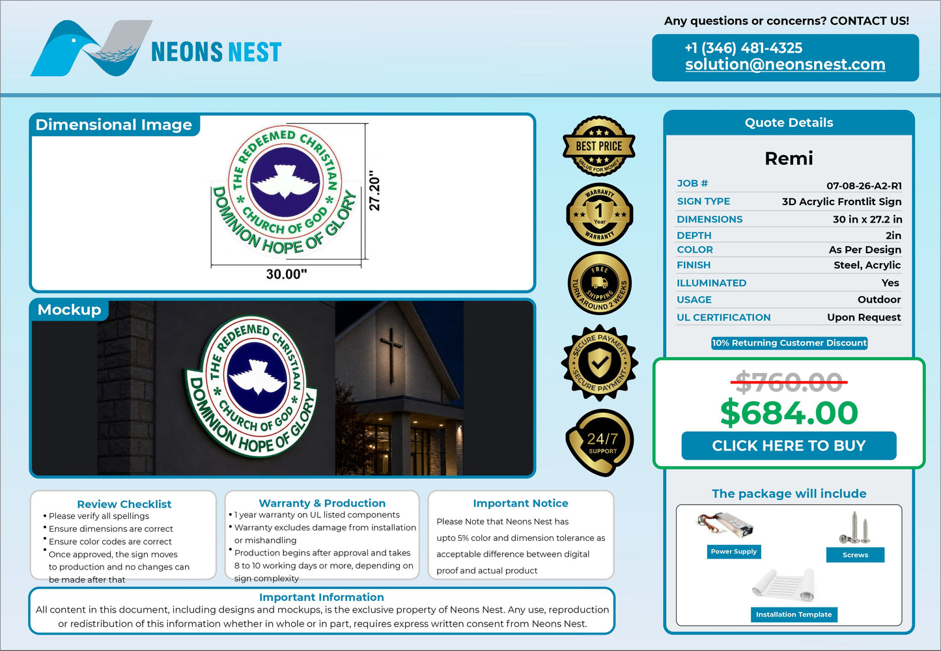Click the Please verify all spellings checklist item
This screenshot has height=651, width=941.
click(99, 516)
